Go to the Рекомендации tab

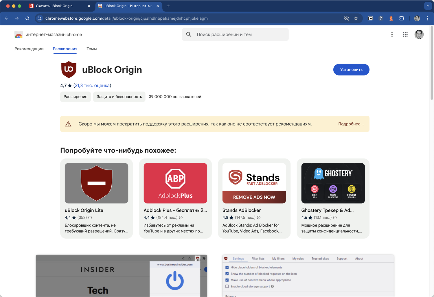29,49
